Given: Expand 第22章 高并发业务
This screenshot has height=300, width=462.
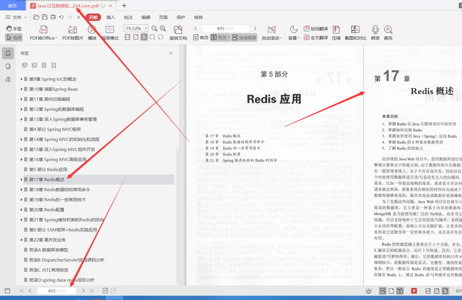Looking at the screenshot, I should (22, 240).
